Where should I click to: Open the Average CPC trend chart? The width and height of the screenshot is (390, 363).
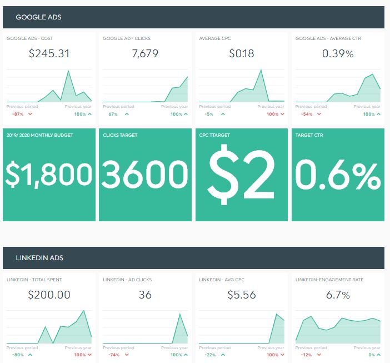click(242, 86)
